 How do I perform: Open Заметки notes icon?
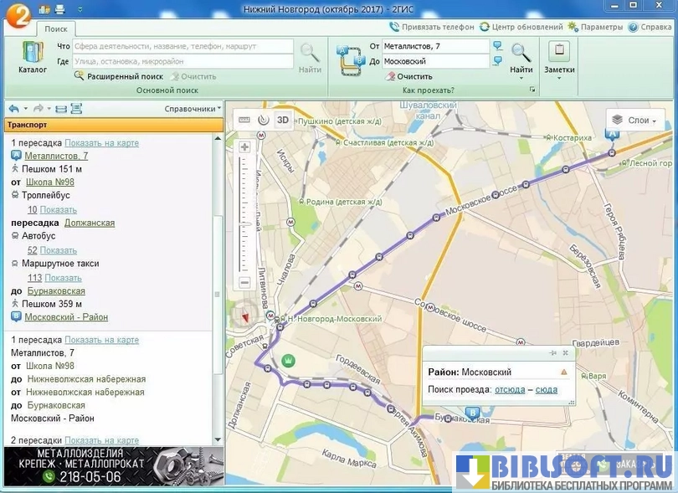(559, 54)
